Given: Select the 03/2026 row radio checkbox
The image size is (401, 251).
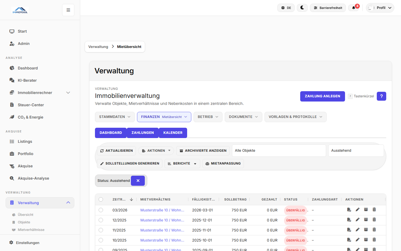Looking at the screenshot, I should pos(101,210).
